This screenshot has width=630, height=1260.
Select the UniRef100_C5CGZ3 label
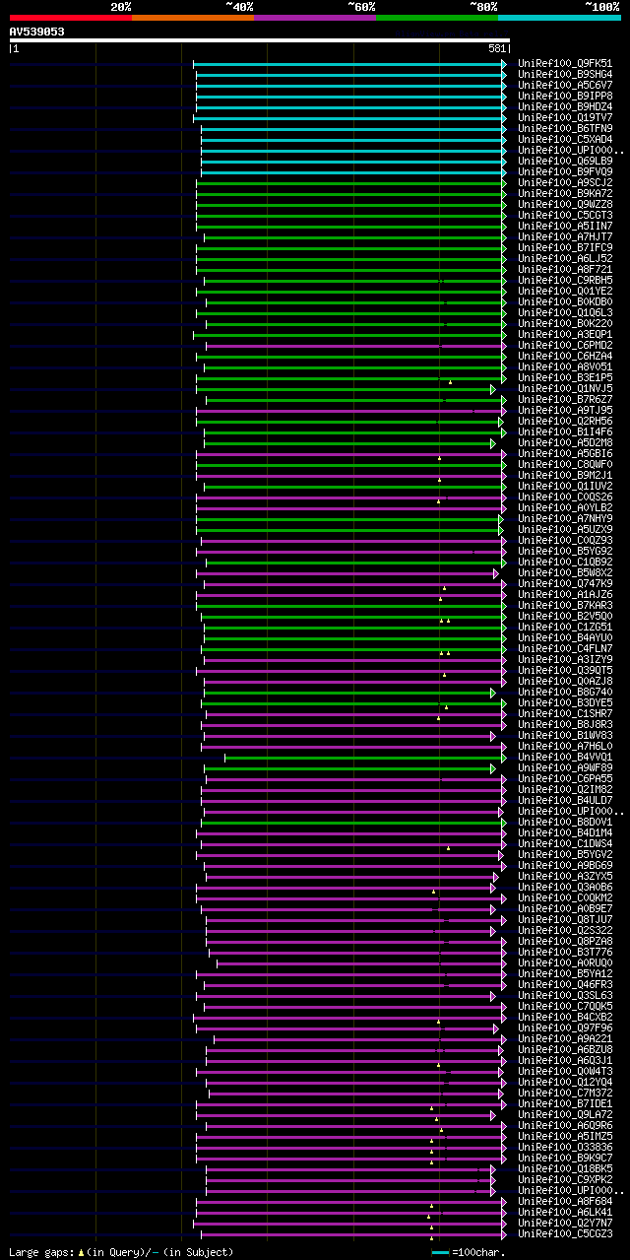pos(565,1233)
